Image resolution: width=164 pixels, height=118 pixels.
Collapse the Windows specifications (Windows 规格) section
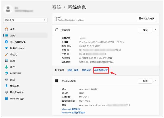(x=155, y=81)
